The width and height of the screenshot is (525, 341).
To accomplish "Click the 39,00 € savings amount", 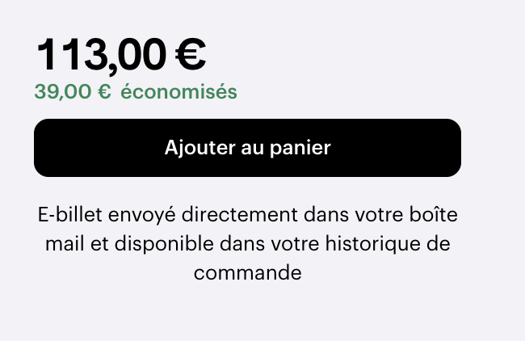I will pos(72,92).
